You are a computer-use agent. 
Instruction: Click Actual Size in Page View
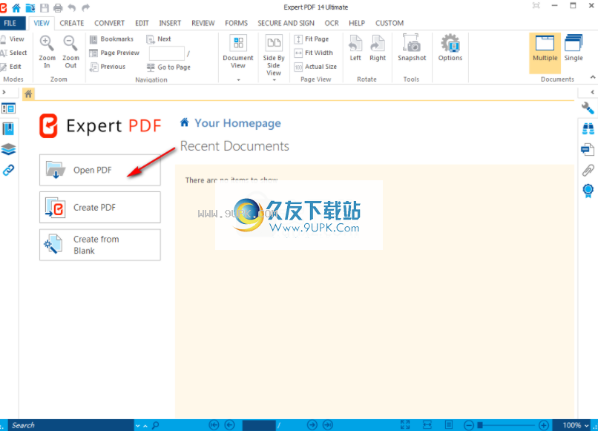(315, 67)
